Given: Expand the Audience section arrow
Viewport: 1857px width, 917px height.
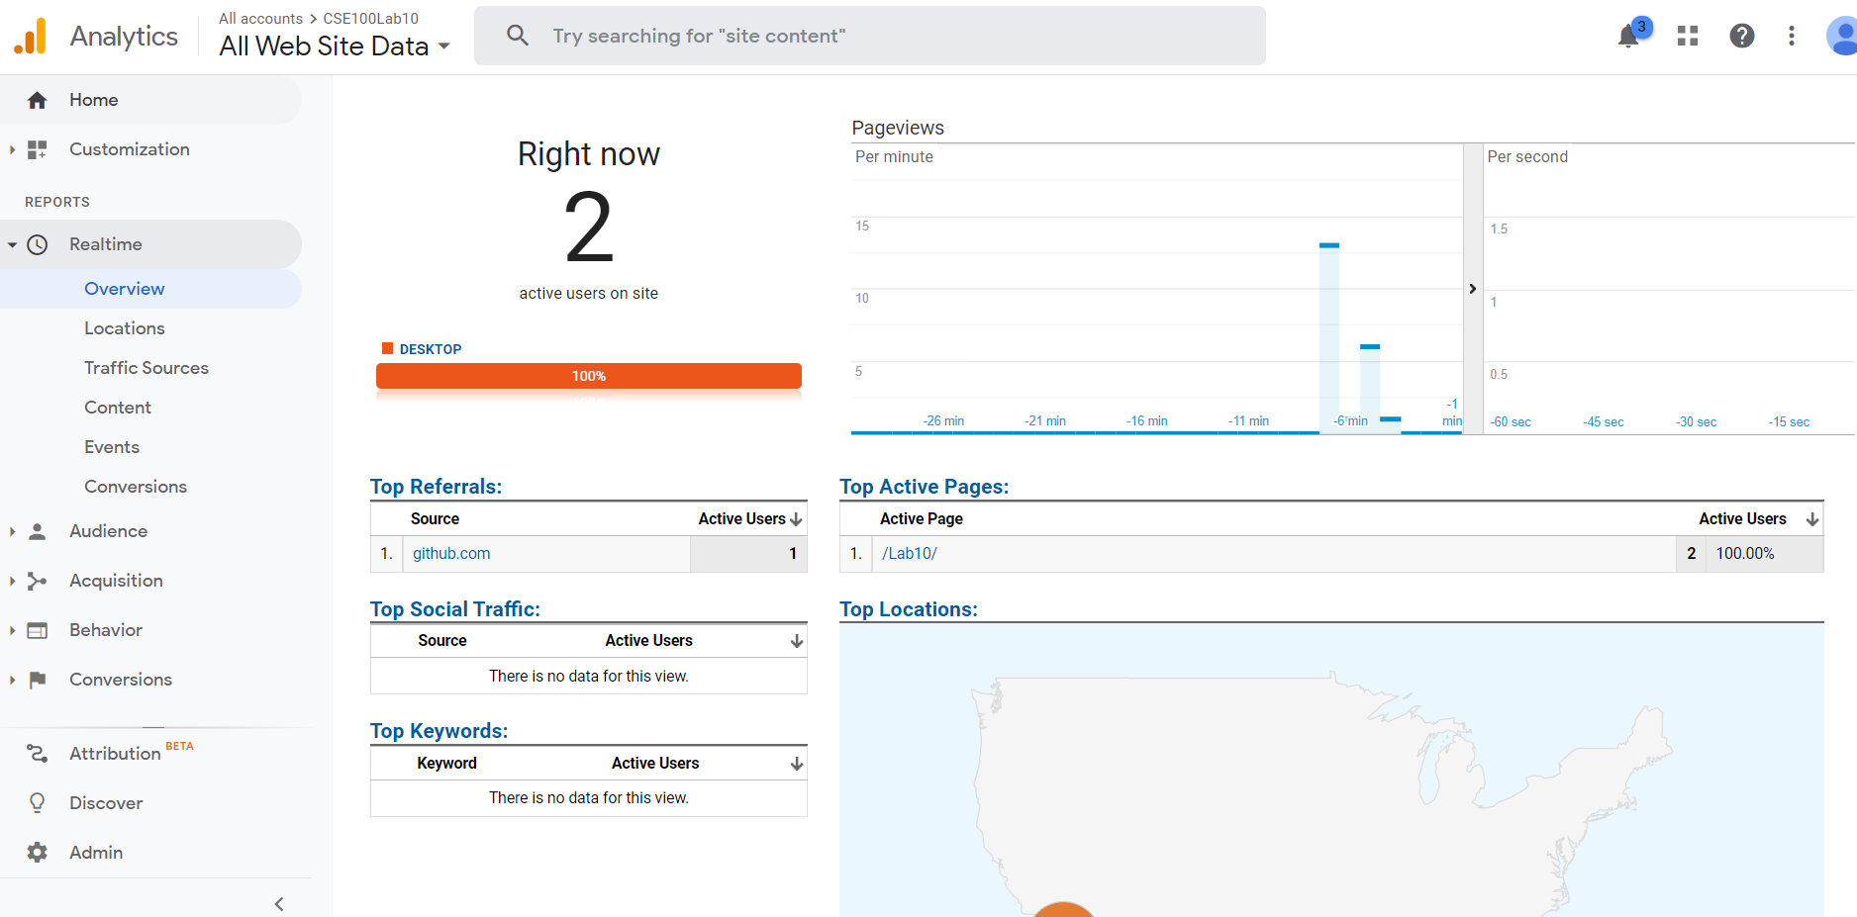Looking at the screenshot, I should tap(12, 531).
